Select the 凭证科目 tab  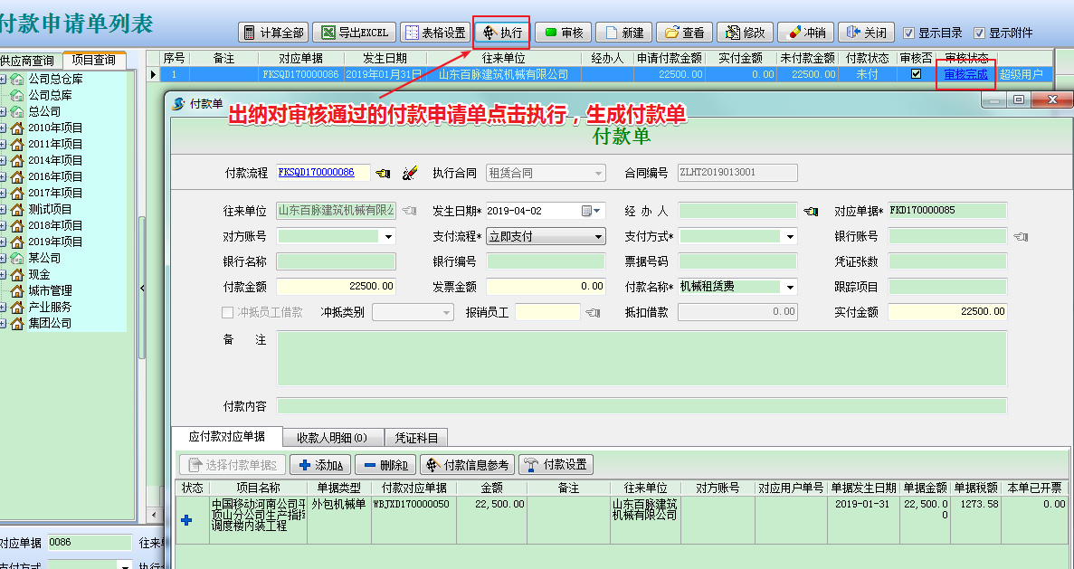coord(416,438)
